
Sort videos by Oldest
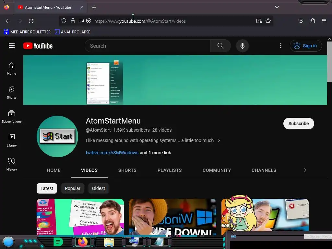pyautogui.click(x=99, y=188)
